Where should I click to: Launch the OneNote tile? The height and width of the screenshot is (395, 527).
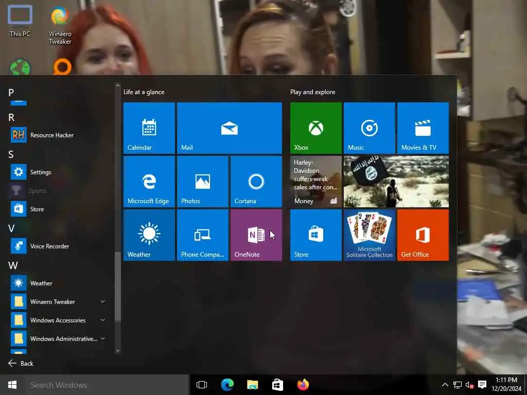click(256, 235)
